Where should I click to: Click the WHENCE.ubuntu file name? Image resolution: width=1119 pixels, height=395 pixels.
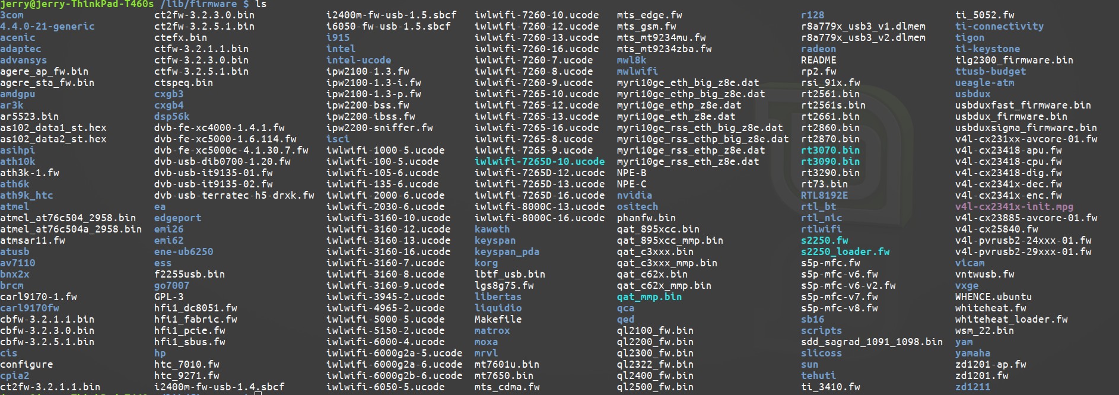tap(993, 297)
